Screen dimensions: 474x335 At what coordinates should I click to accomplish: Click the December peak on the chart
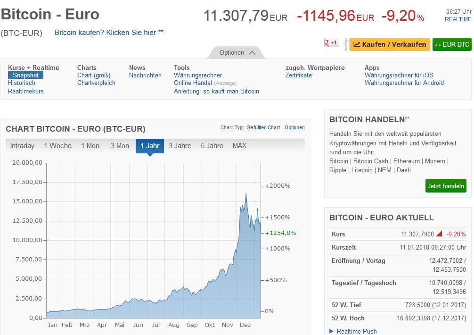pos(246,193)
